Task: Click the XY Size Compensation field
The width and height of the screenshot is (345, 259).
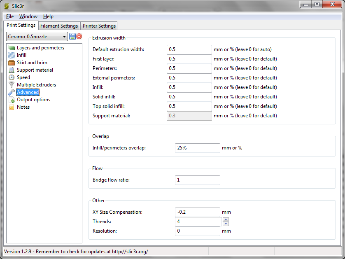Action: [198, 212]
